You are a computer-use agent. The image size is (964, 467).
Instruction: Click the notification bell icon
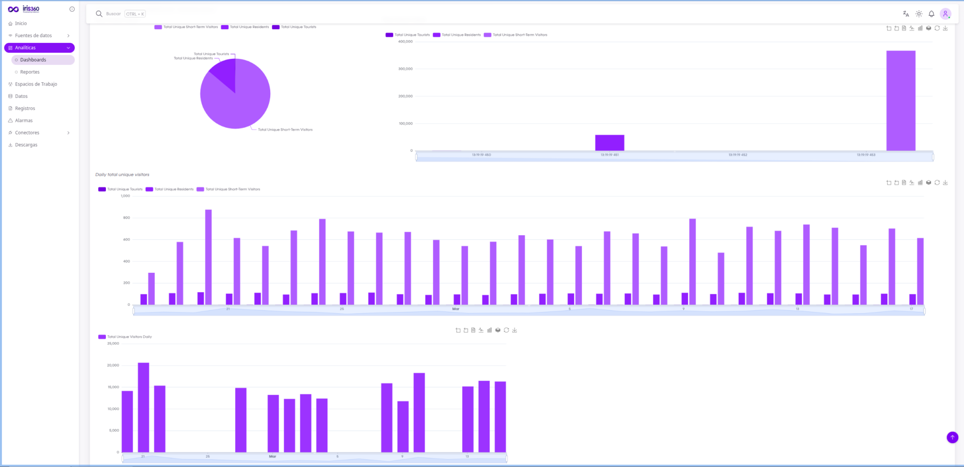coord(931,14)
